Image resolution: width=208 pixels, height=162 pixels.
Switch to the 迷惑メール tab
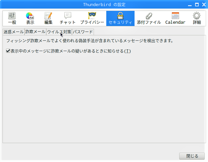coord(14,32)
